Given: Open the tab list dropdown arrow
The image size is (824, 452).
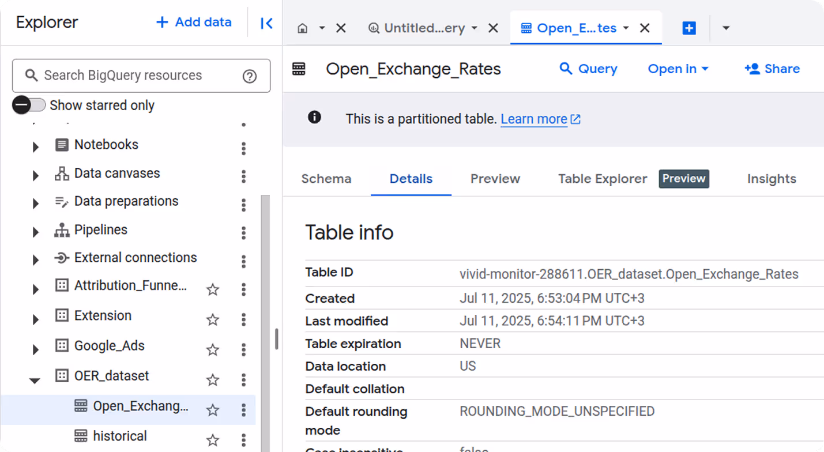Looking at the screenshot, I should tap(726, 28).
